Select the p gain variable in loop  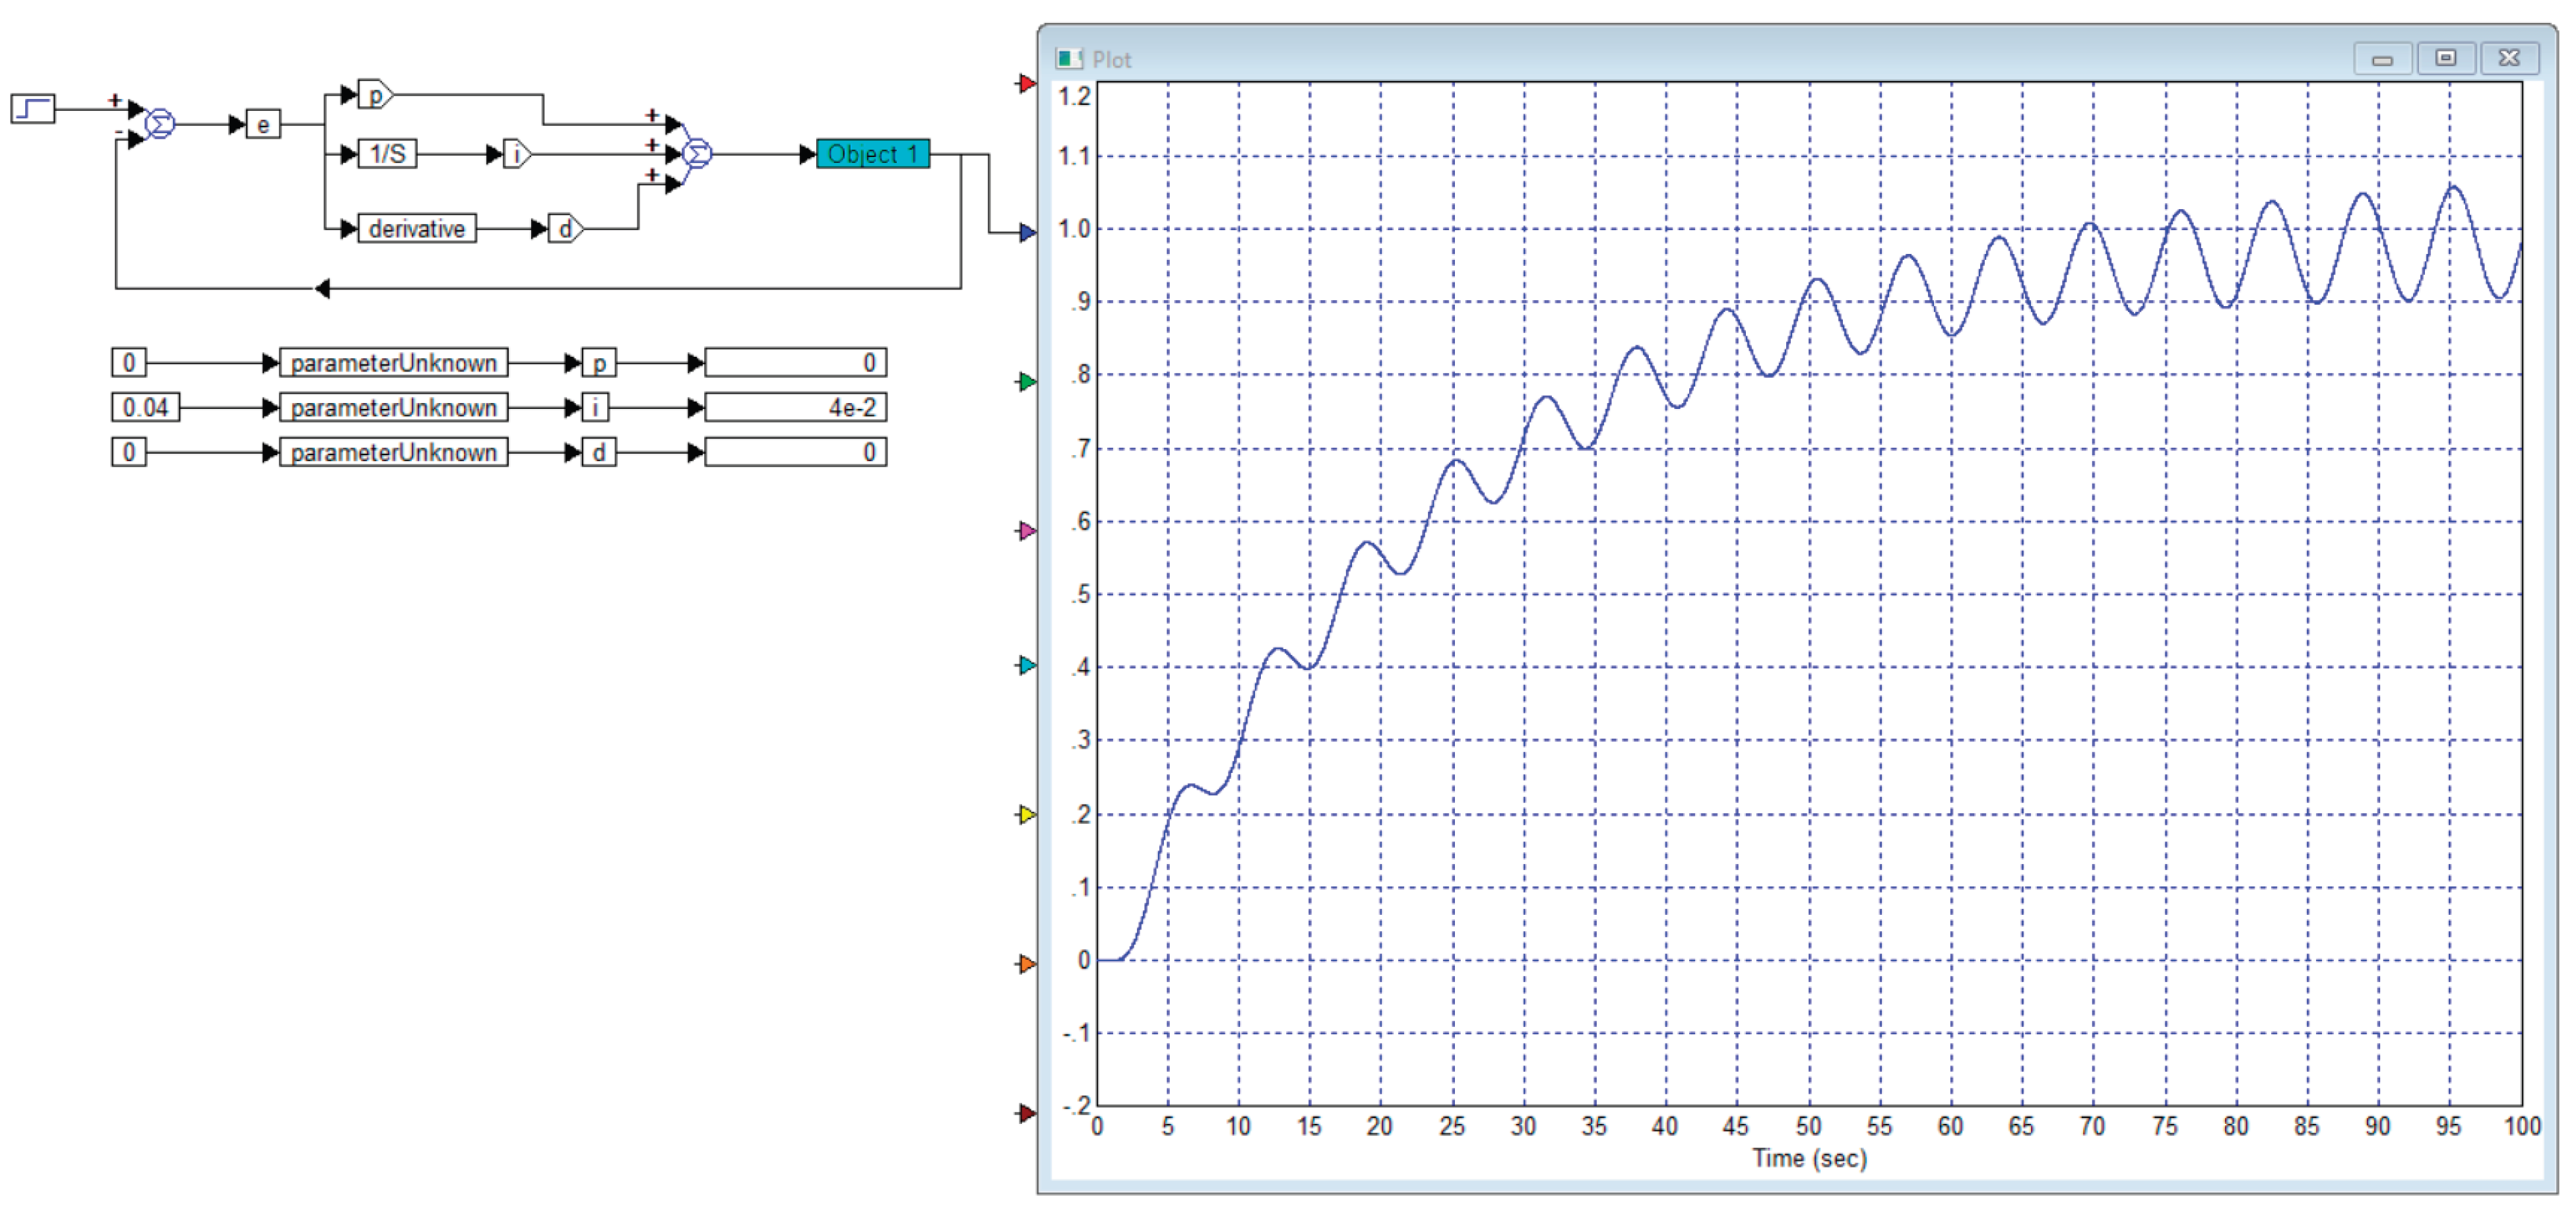click(376, 94)
